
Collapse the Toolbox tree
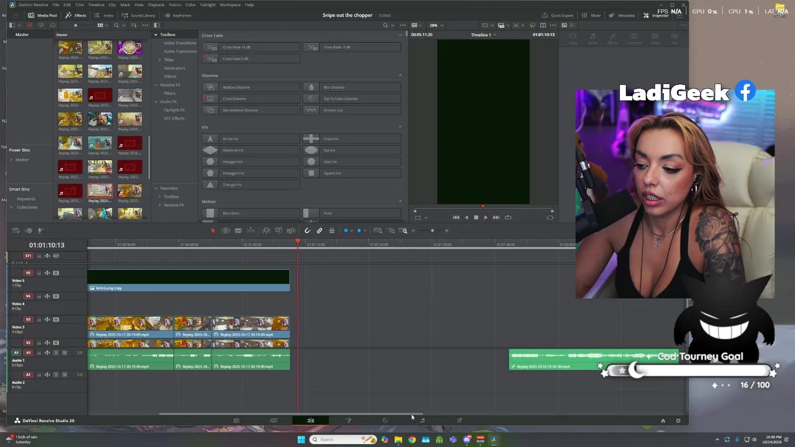pos(156,35)
